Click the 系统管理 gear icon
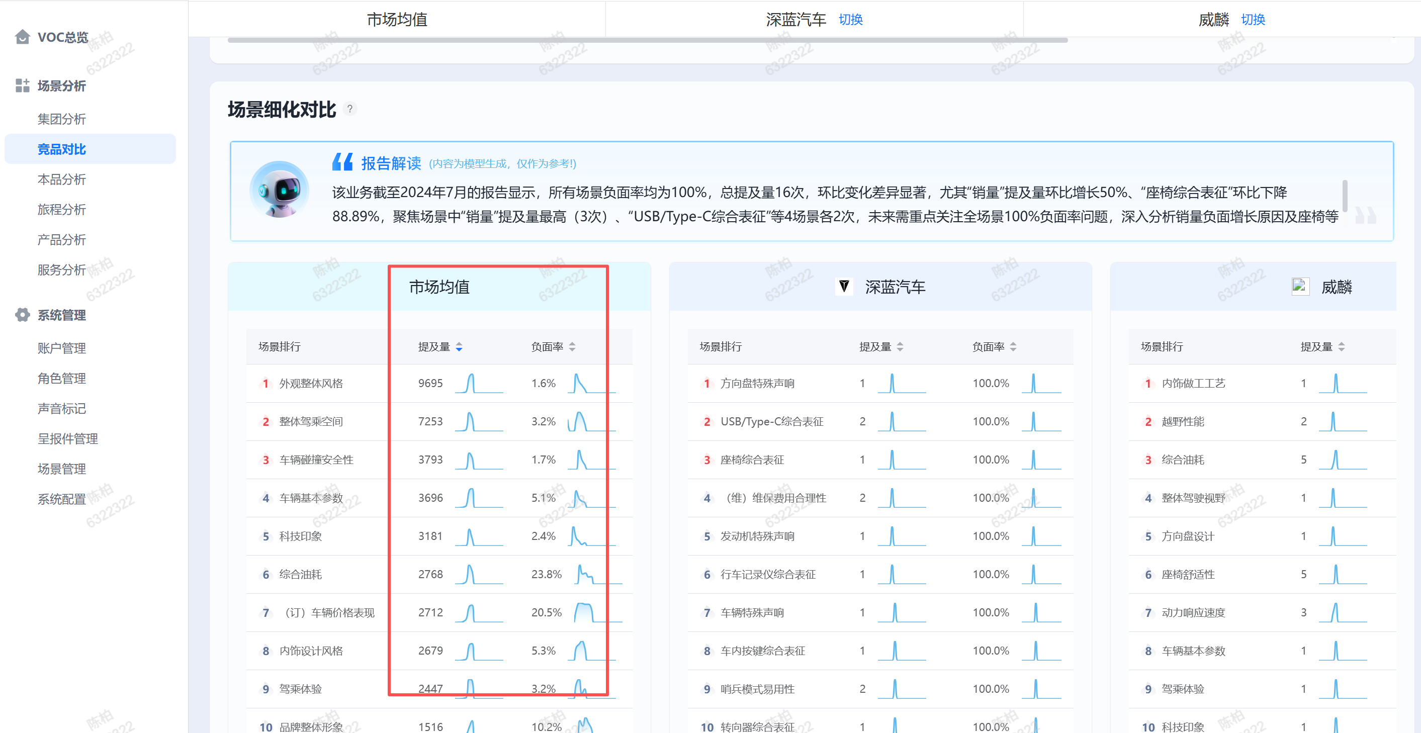 pyautogui.click(x=22, y=315)
